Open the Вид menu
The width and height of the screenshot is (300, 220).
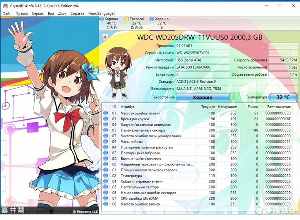coord(51,13)
